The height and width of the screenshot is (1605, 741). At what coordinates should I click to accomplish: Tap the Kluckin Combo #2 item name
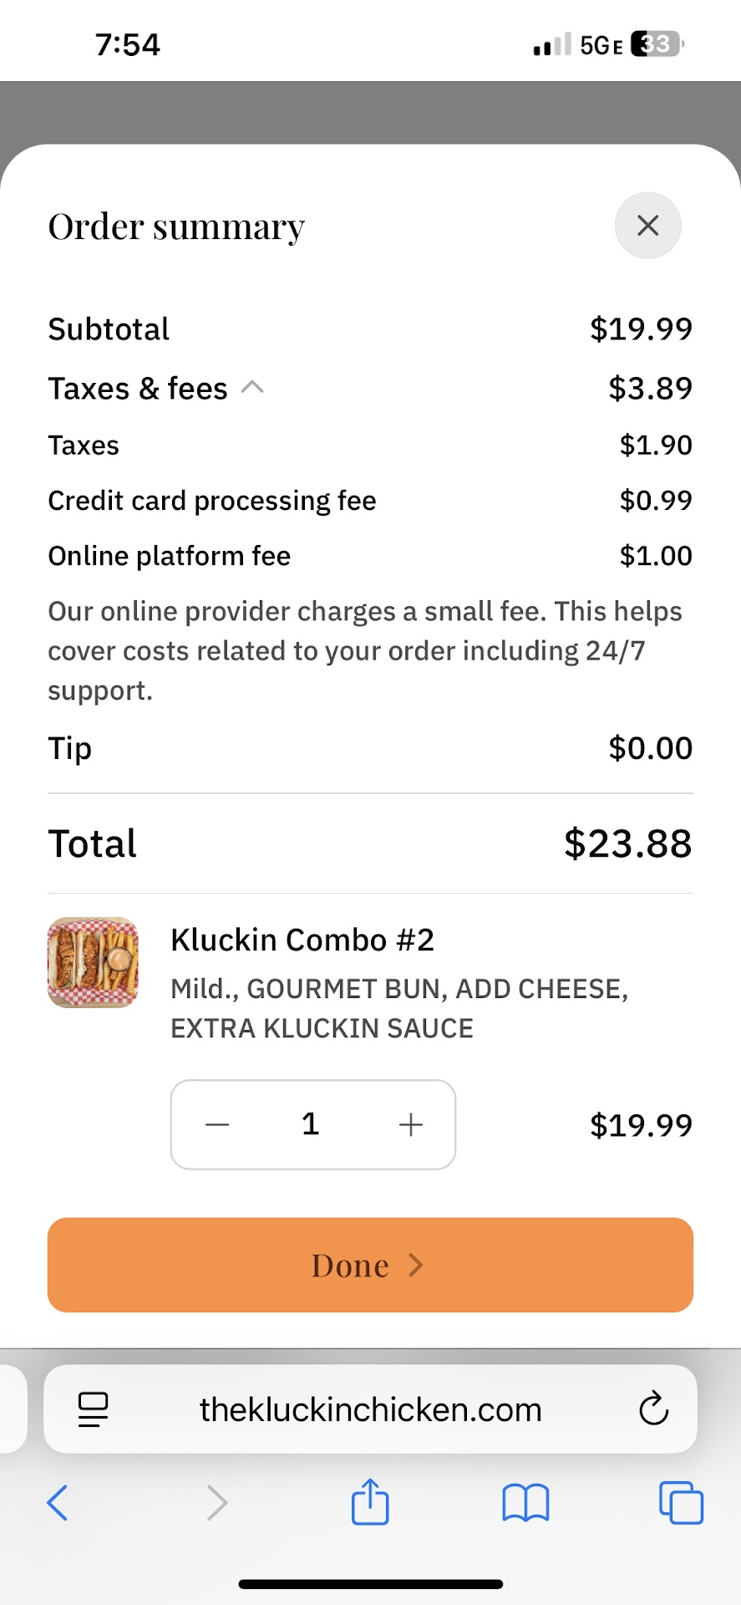point(302,940)
